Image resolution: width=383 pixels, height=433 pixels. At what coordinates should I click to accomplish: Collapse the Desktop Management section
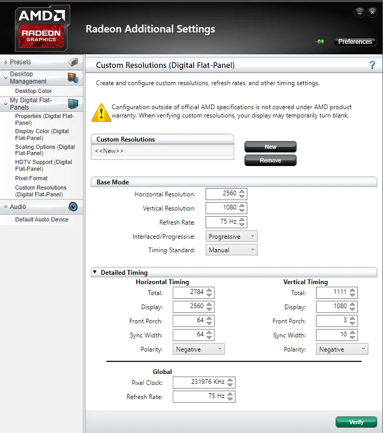click(6, 78)
